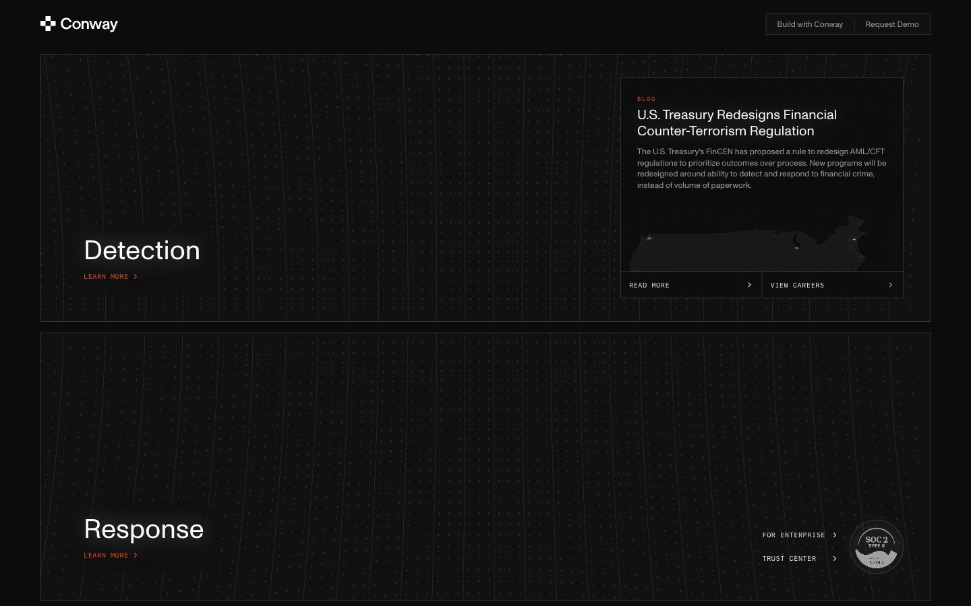Click Build with Conway in header
This screenshot has height=606, width=971.
(810, 24)
